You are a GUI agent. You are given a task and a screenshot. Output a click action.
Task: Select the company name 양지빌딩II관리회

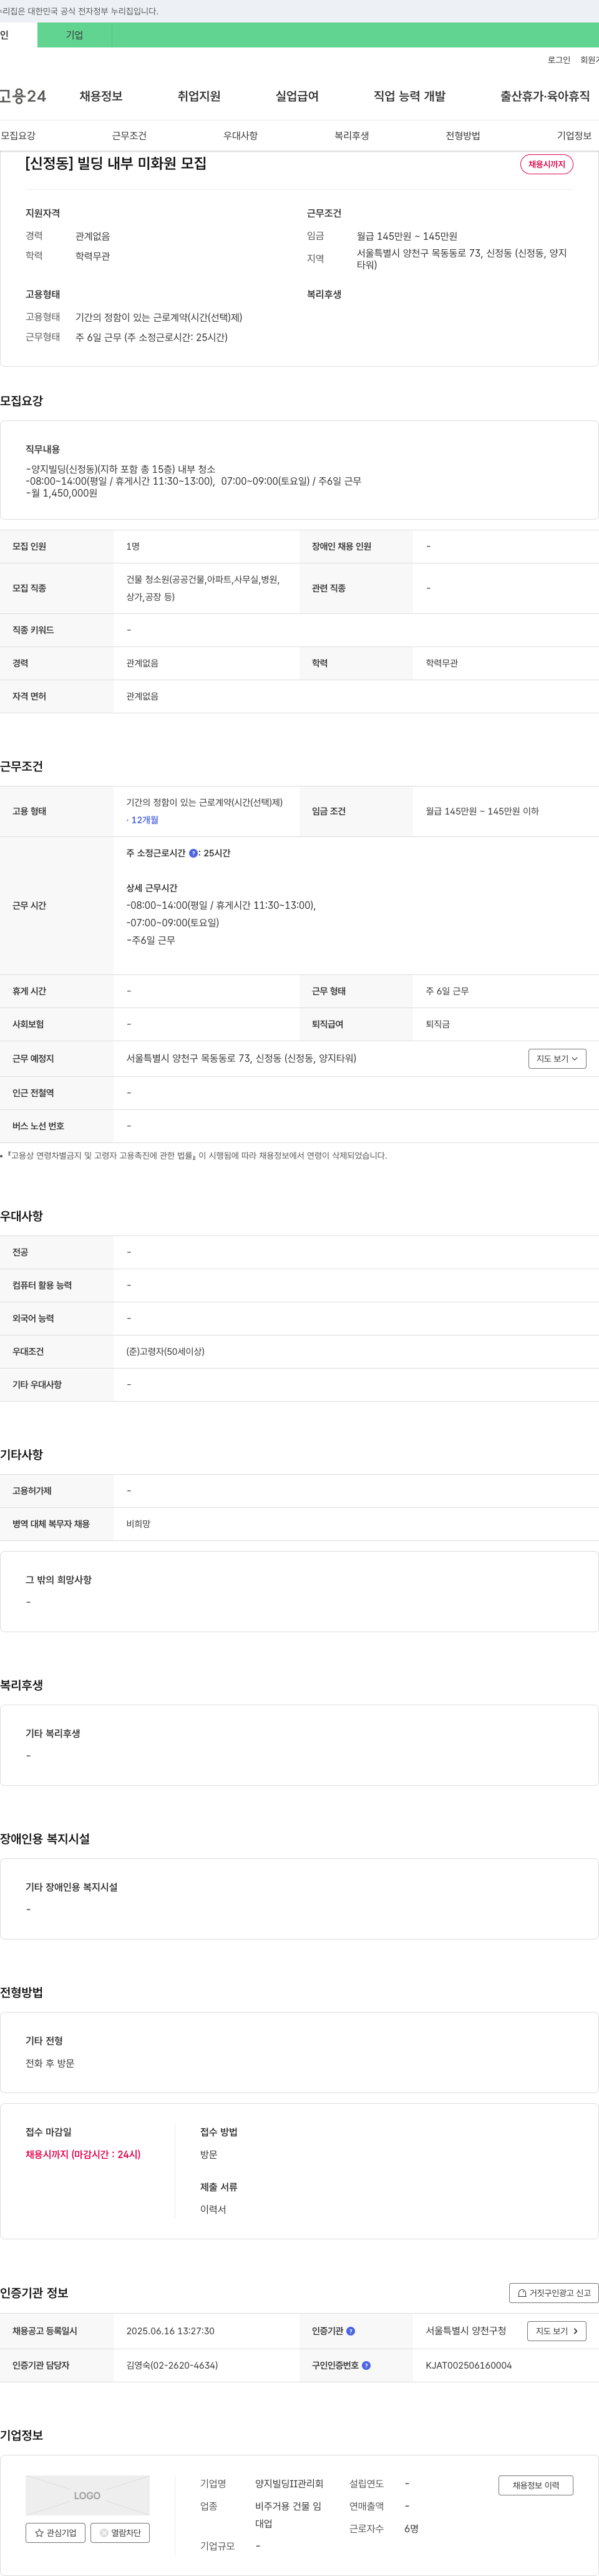(288, 2483)
